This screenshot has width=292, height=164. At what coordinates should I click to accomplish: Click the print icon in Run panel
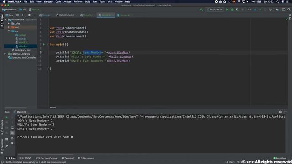[x=12, y=138]
